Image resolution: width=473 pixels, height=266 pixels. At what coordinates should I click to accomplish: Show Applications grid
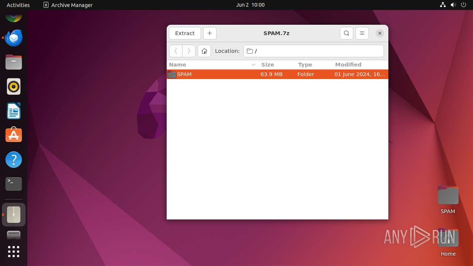pos(14,252)
